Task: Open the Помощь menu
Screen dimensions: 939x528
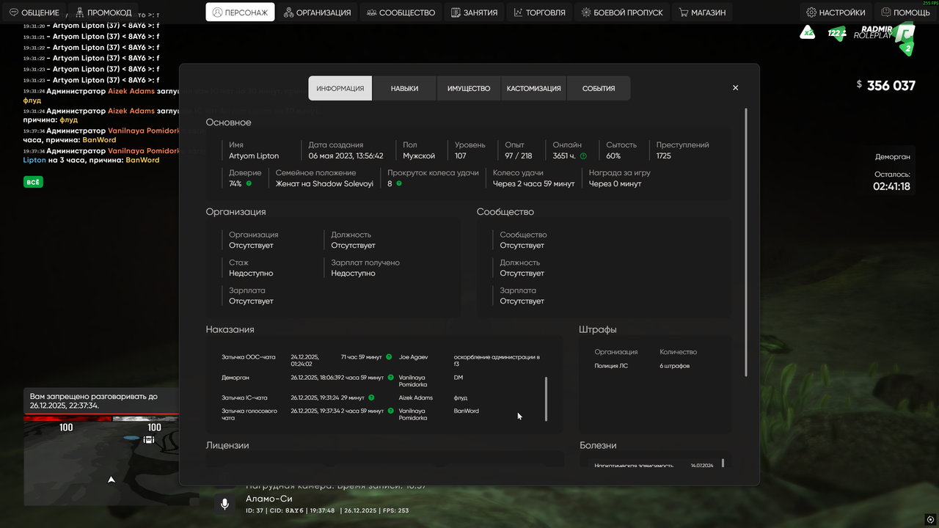Action: coord(905,12)
